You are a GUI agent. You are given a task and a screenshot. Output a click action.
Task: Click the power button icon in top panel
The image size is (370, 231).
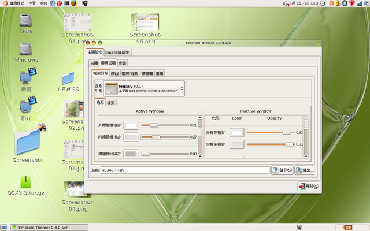click(323, 3)
